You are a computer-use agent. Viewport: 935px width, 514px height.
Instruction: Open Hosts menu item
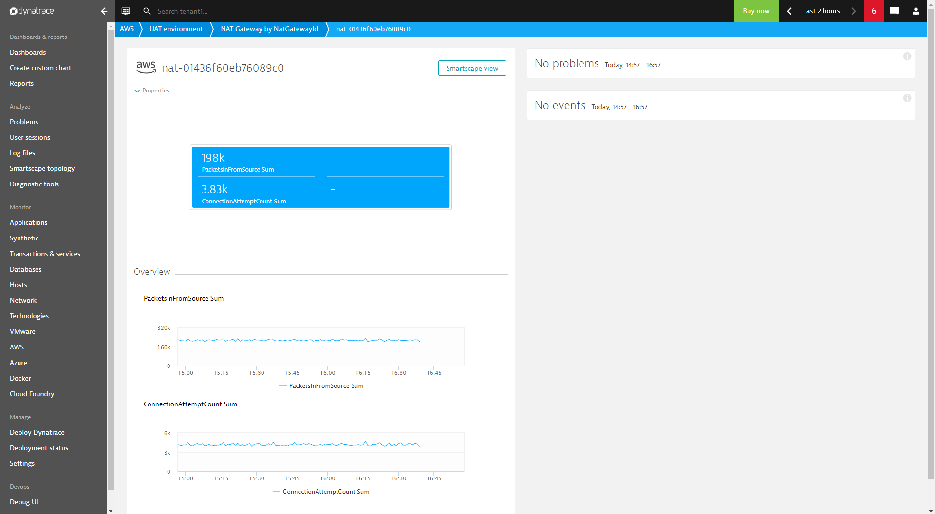(x=18, y=285)
